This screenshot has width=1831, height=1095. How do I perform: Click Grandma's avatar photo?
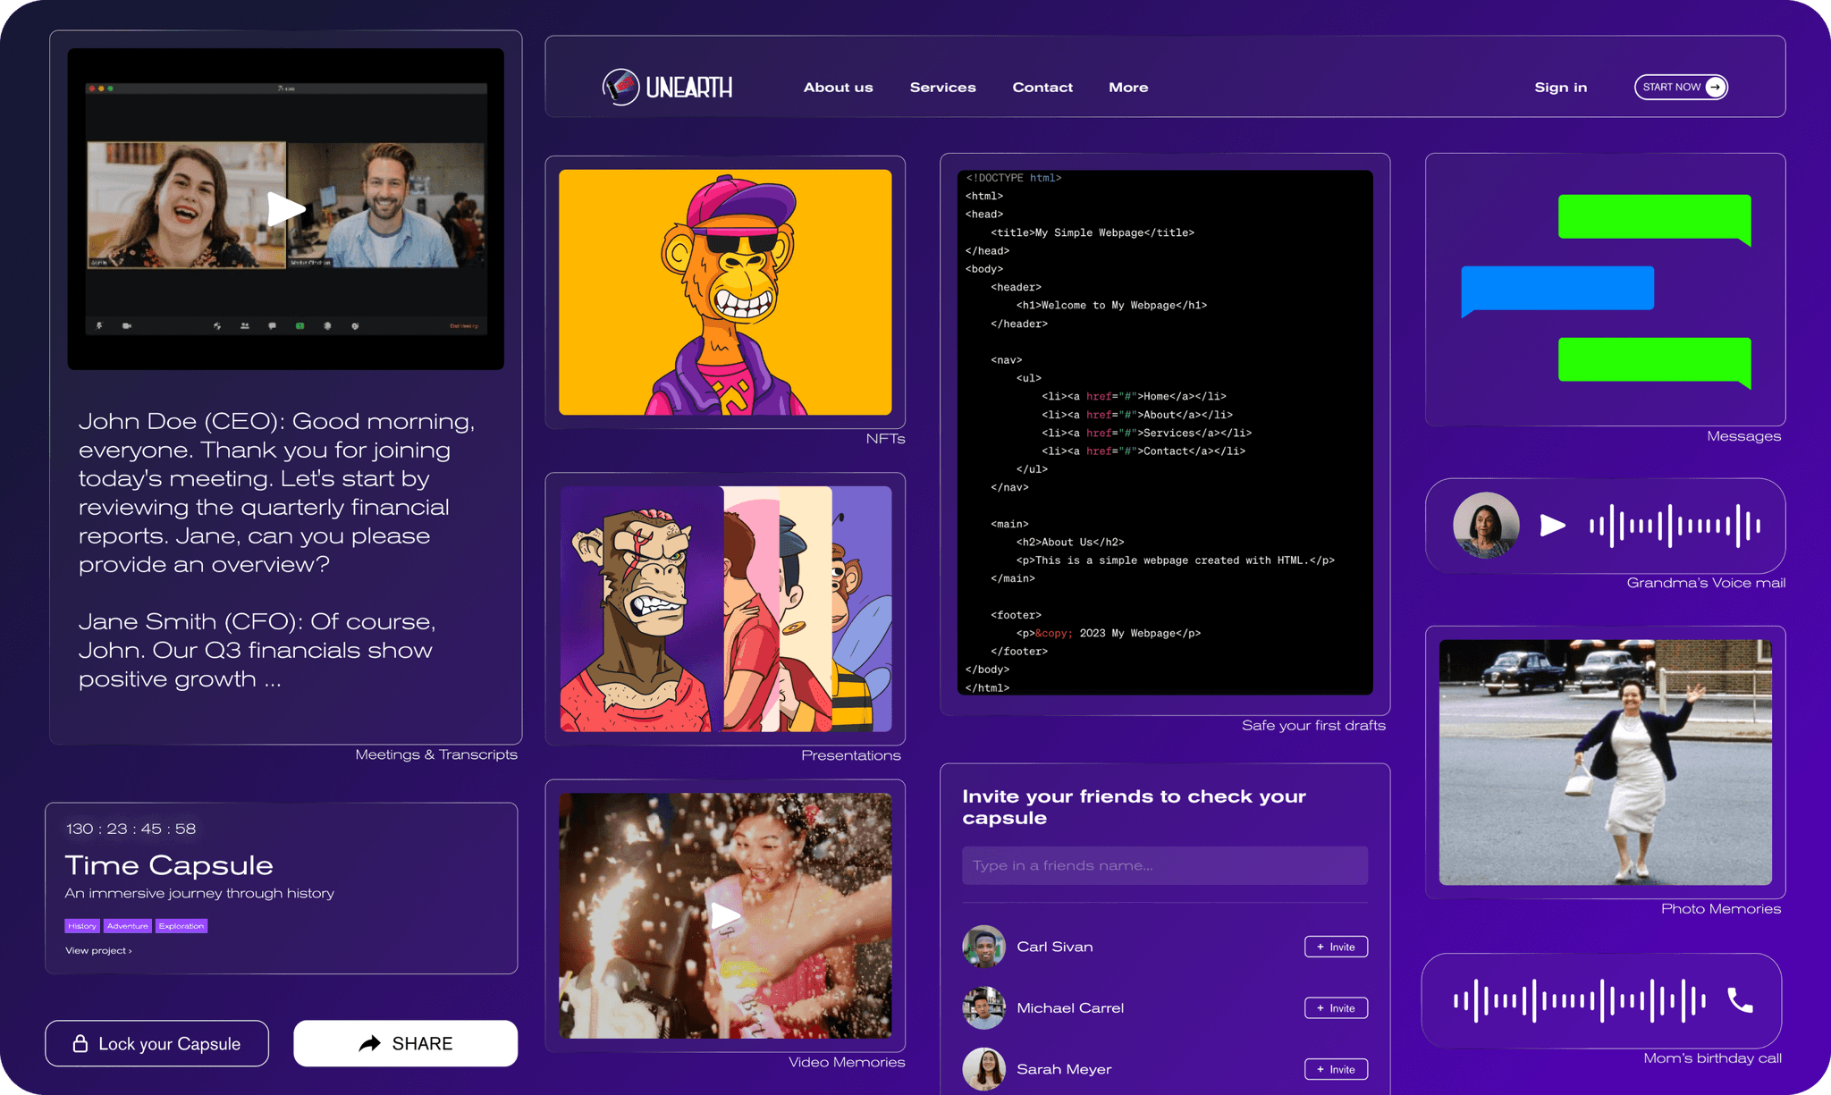click(1486, 526)
